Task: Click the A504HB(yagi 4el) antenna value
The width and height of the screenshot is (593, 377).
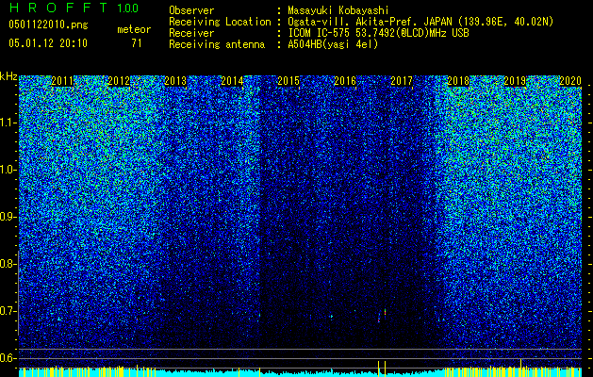Action: (x=333, y=44)
